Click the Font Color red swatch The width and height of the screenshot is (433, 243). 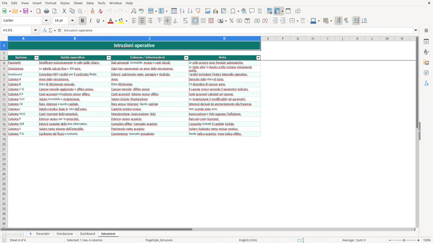[110, 21]
